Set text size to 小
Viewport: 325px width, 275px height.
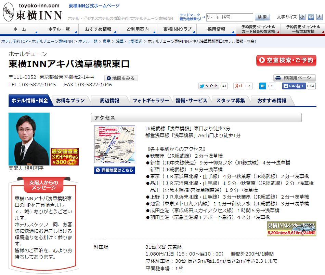coord(302,17)
